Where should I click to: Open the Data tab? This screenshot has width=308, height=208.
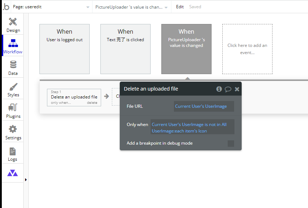coord(13,68)
